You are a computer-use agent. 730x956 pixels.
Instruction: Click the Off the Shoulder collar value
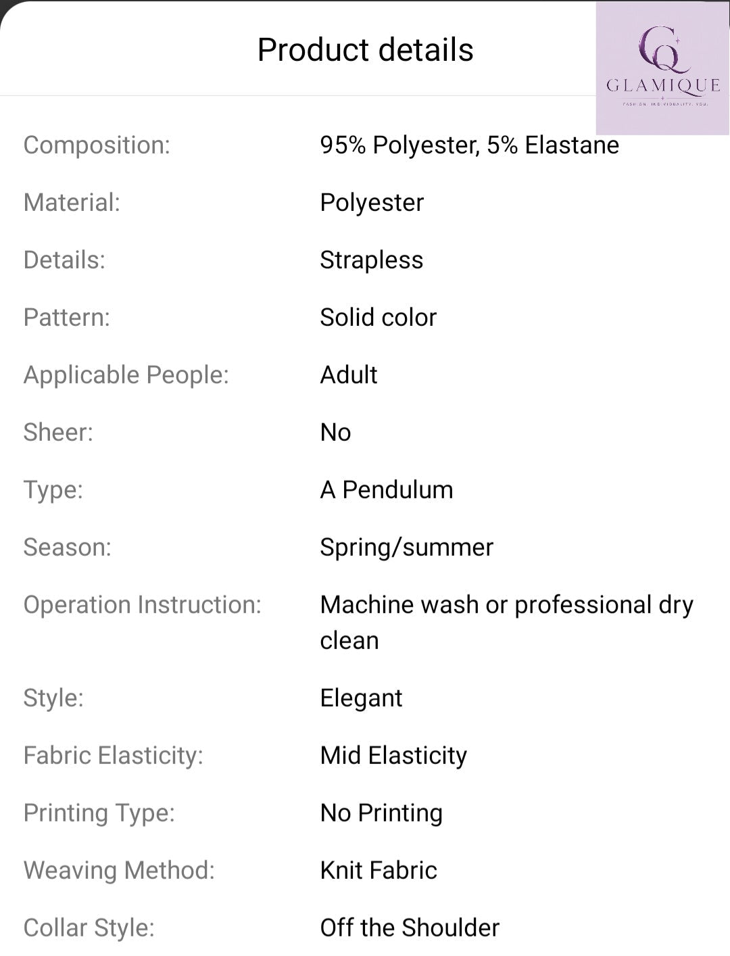(410, 928)
